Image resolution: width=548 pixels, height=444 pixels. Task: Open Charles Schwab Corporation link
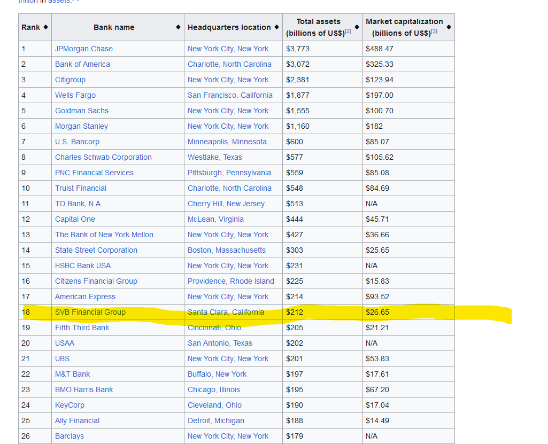point(103,157)
